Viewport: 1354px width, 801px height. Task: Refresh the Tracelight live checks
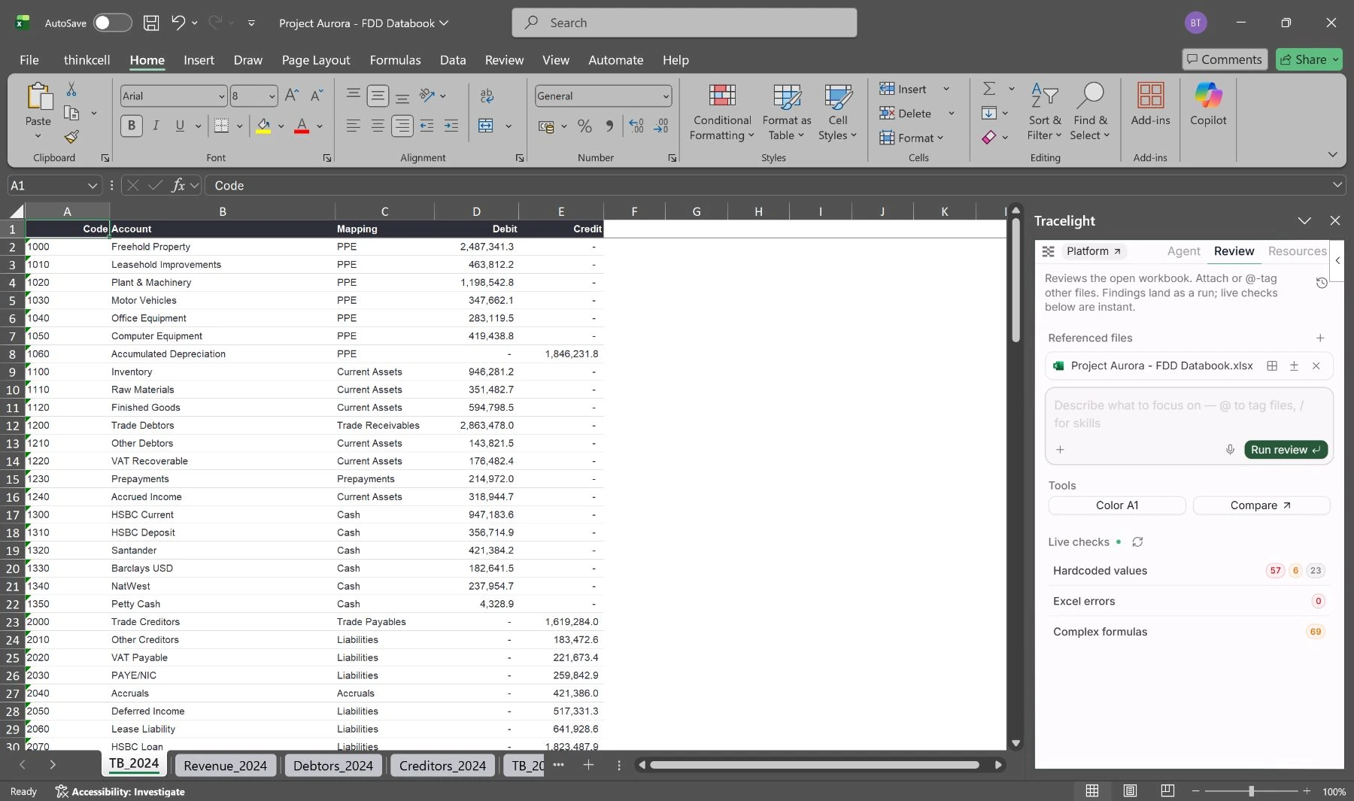point(1137,542)
